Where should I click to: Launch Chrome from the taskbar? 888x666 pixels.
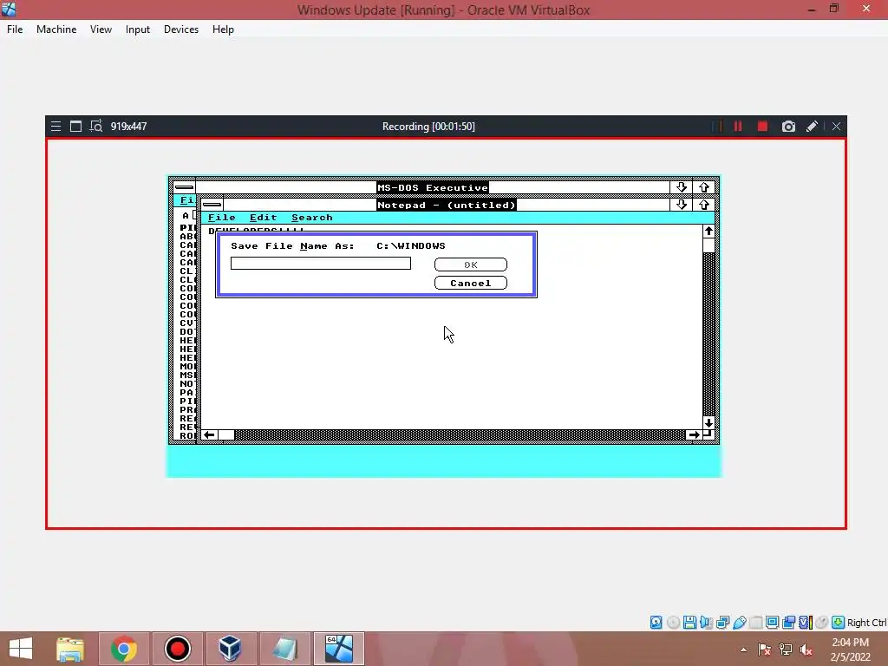123,649
